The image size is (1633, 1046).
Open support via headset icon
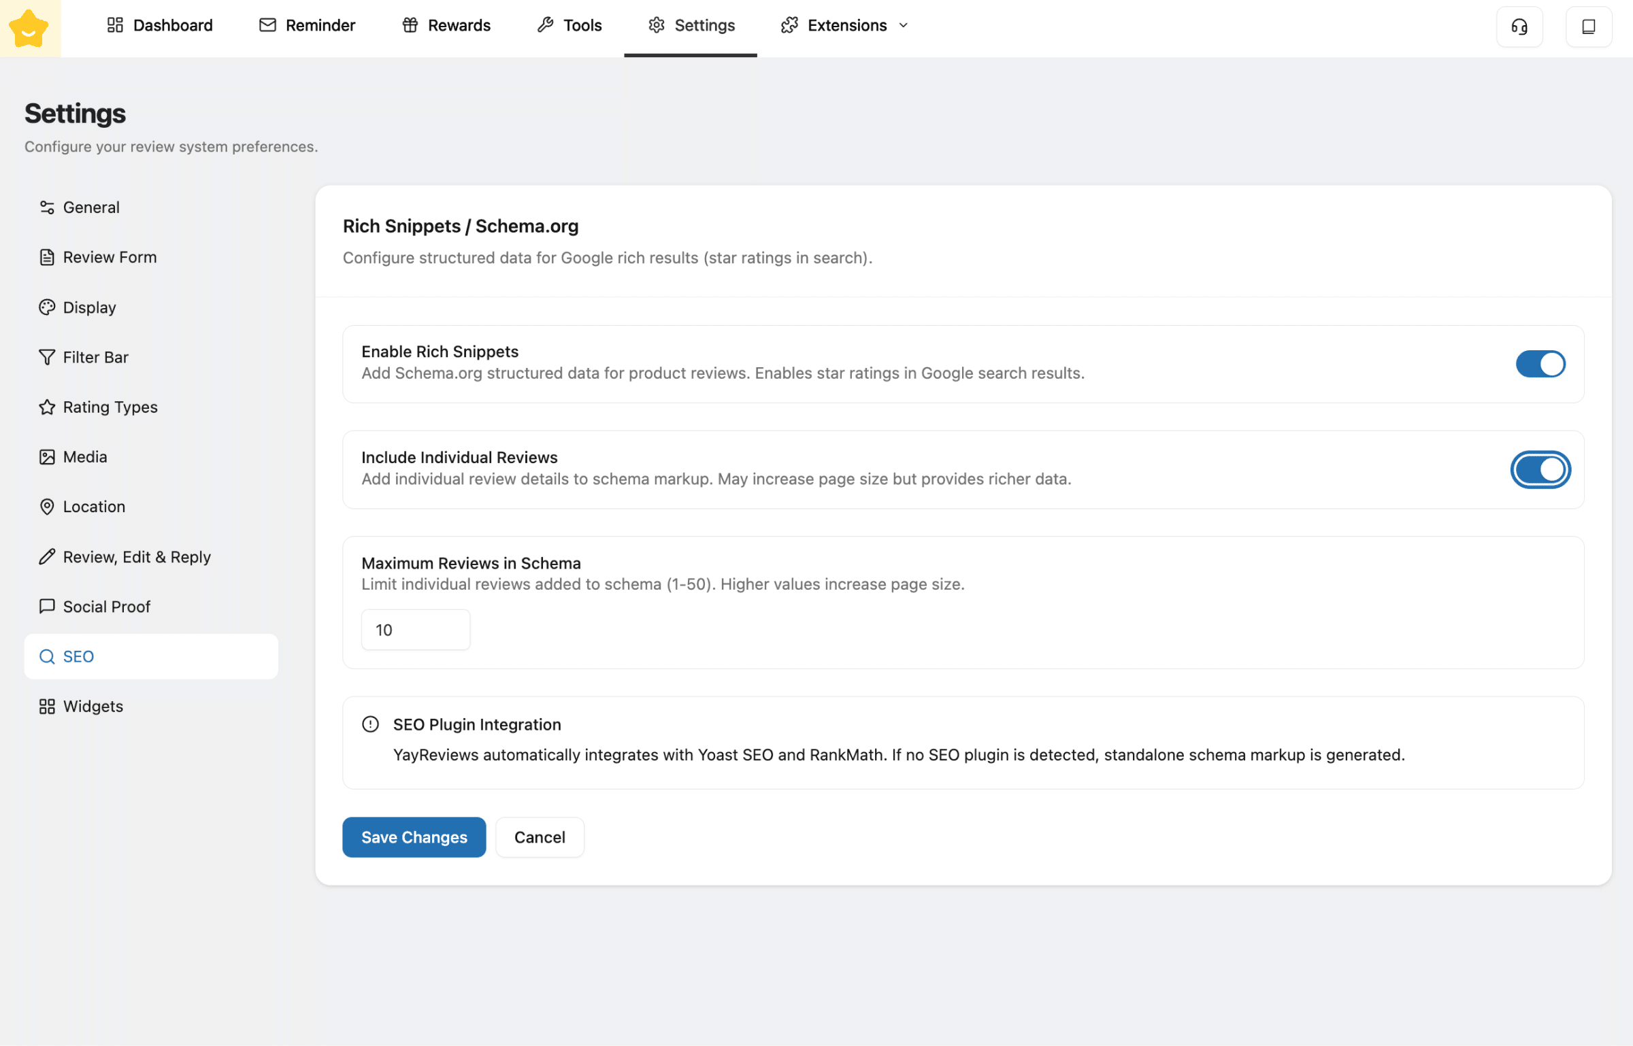point(1519,27)
